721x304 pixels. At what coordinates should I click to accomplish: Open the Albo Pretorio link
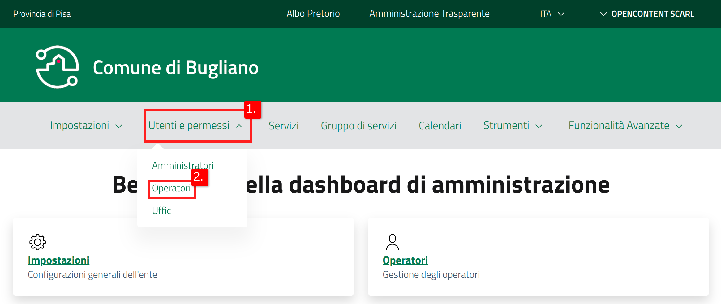point(313,14)
